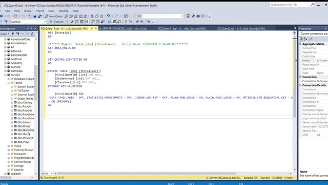Click the Decrease Indent icon
328x185 pixels.
coord(137,22)
